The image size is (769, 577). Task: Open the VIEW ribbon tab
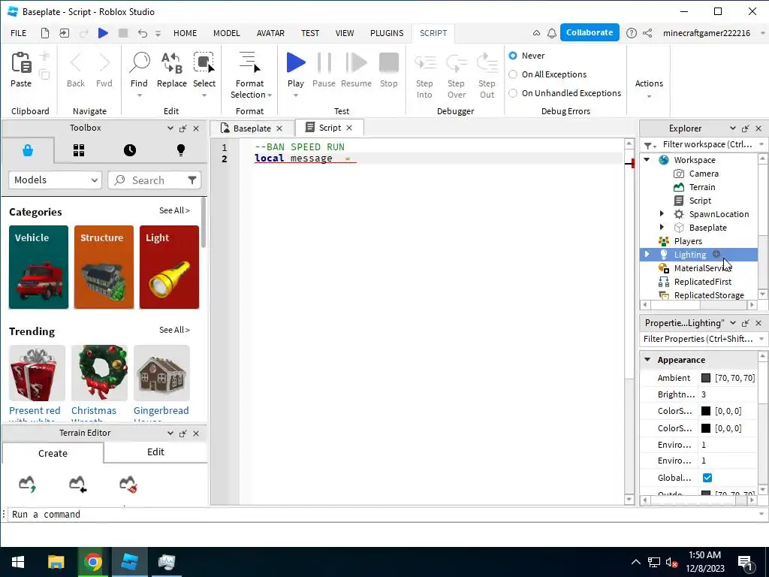[344, 33]
